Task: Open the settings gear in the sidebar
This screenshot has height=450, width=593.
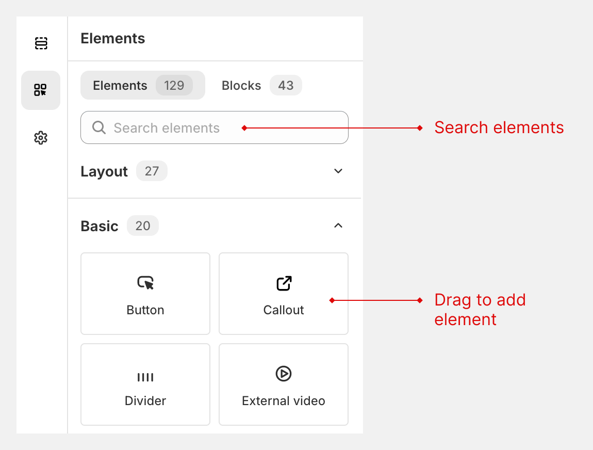Action: pos(41,137)
